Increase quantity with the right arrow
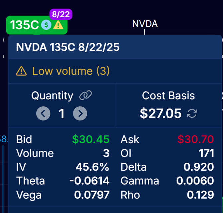 coord(80,114)
